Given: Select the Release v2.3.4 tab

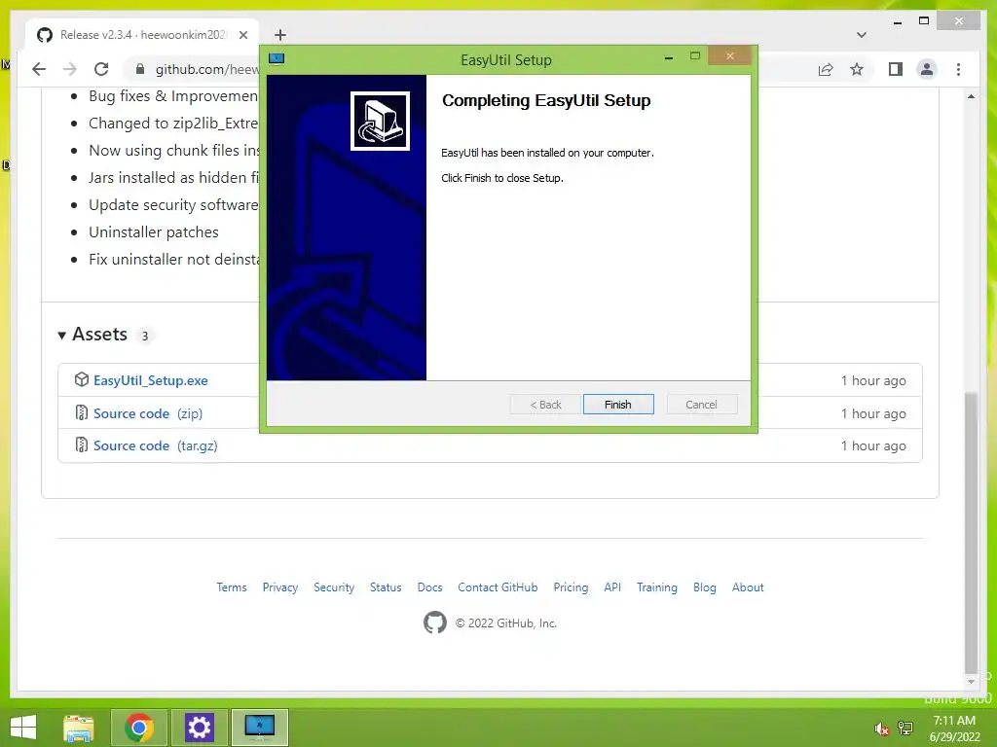Looking at the screenshot, I should point(142,35).
